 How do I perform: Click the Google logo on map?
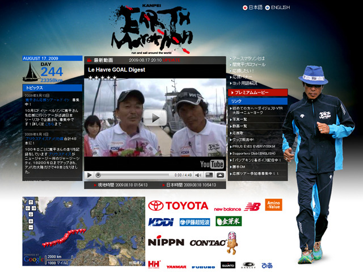pyautogui.click(x=33, y=259)
